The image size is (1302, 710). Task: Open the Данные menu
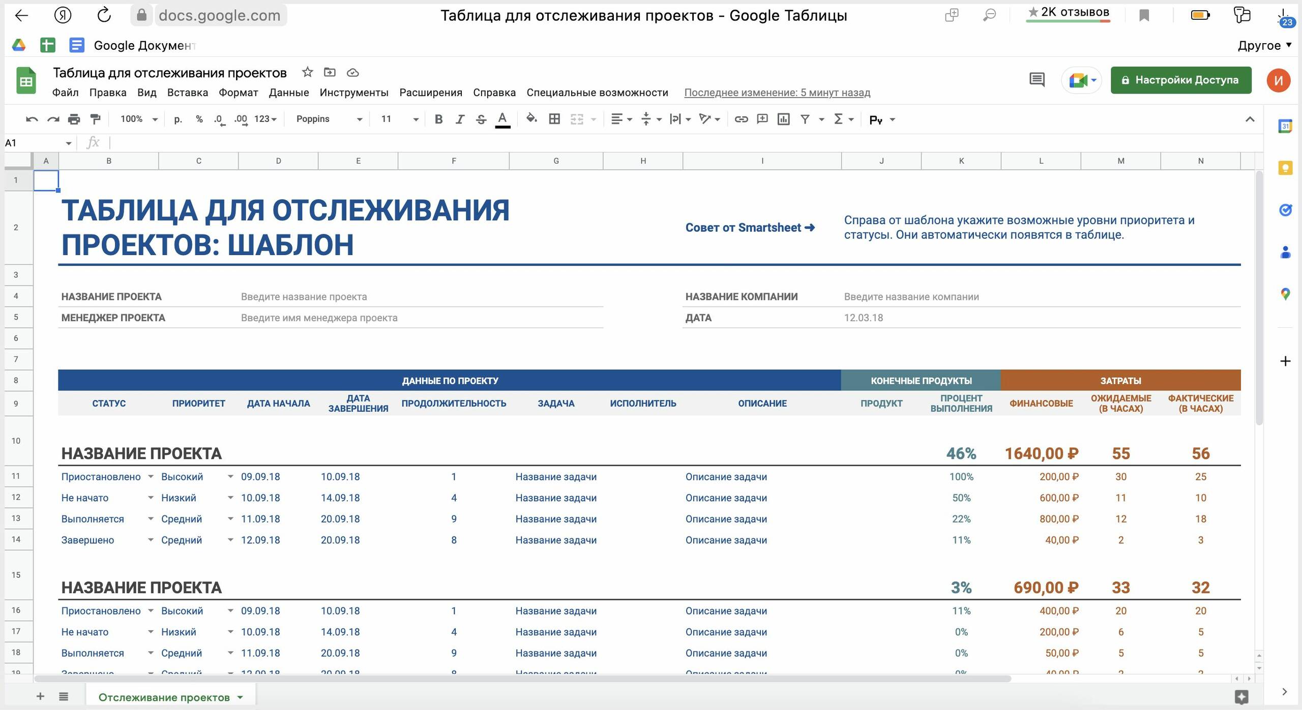(288, 92)
